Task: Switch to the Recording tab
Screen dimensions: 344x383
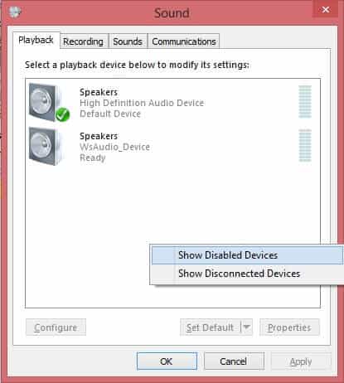Action: [x=83, y=41]
